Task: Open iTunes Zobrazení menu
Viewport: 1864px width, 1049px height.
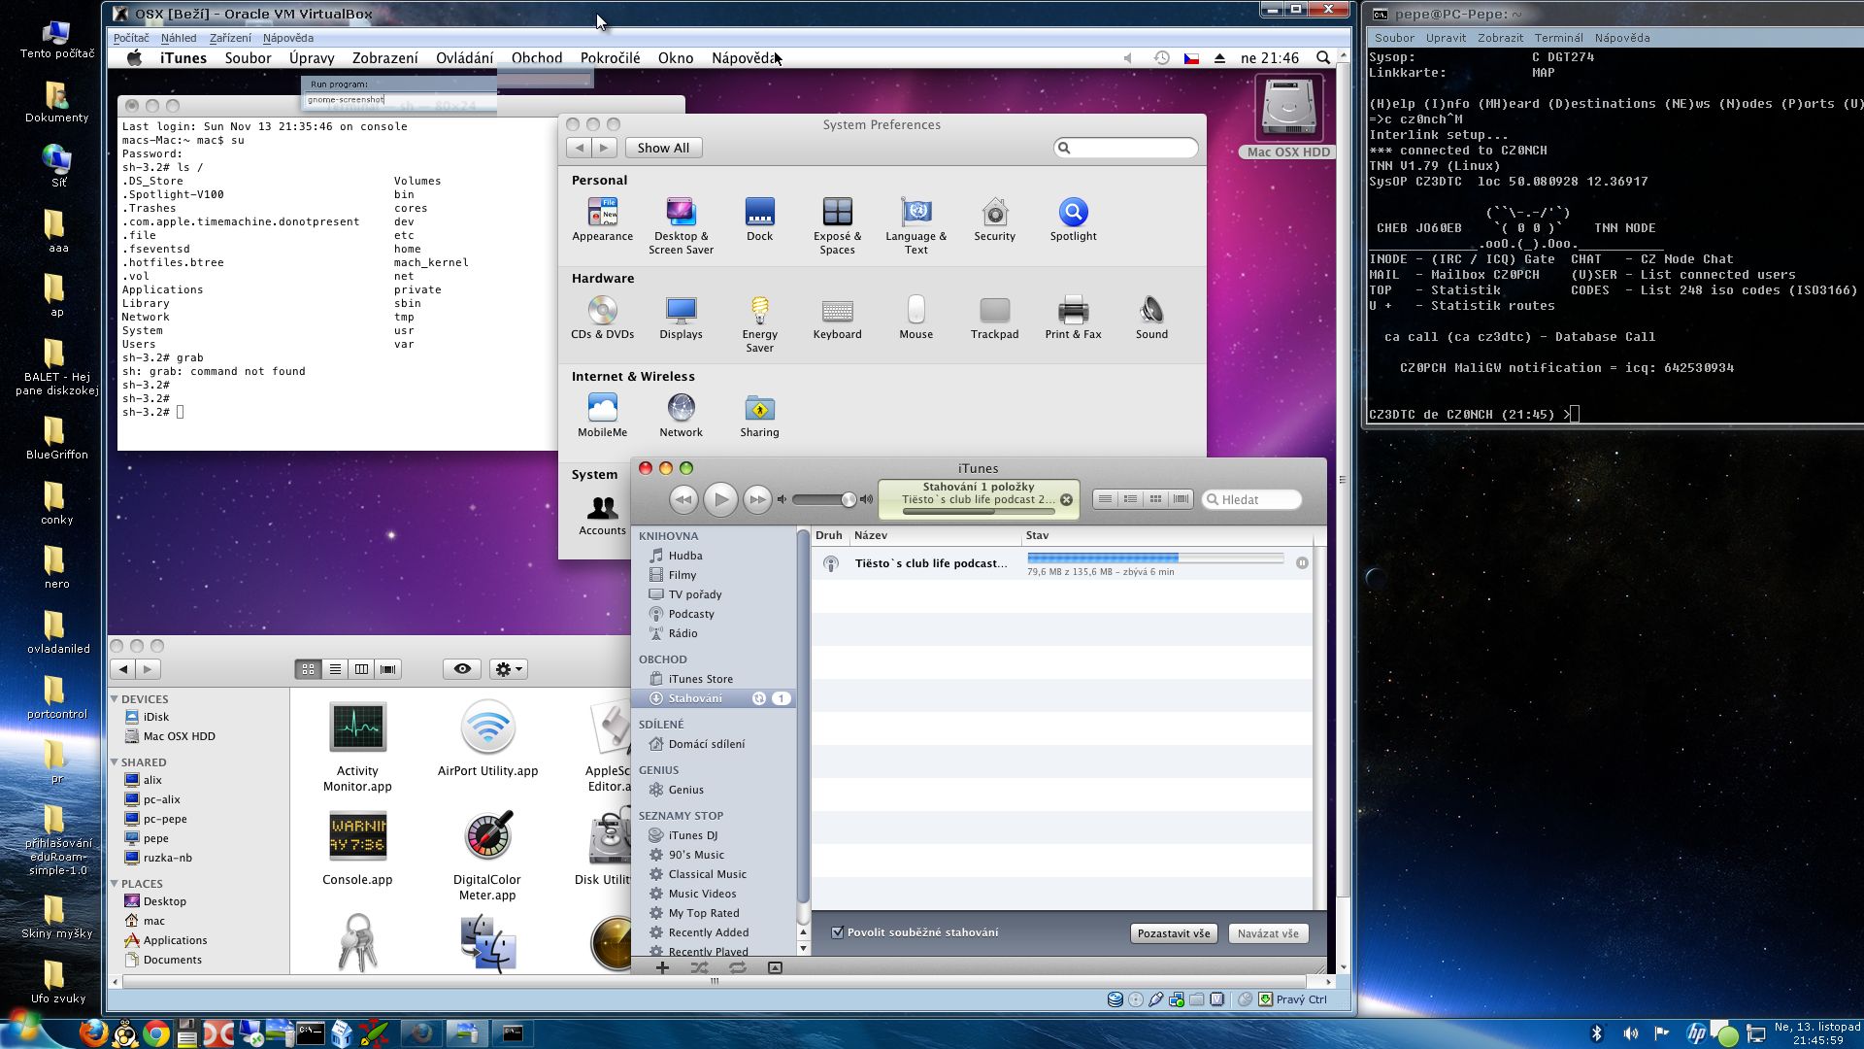Action: [x=384, y=58]
